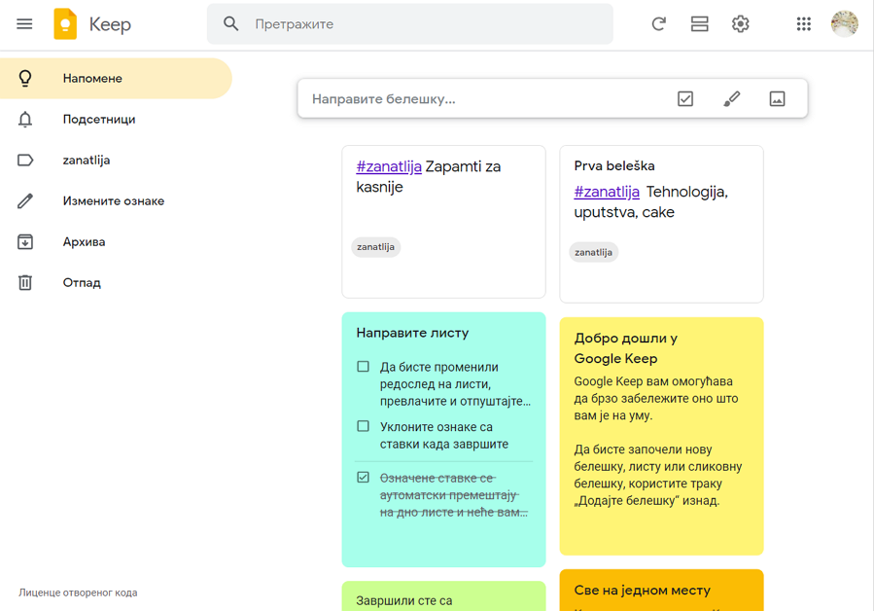Open the 'Добро дошли у Google Keep' note
Screen dimensions: 874x611
(x=661, y=436)
